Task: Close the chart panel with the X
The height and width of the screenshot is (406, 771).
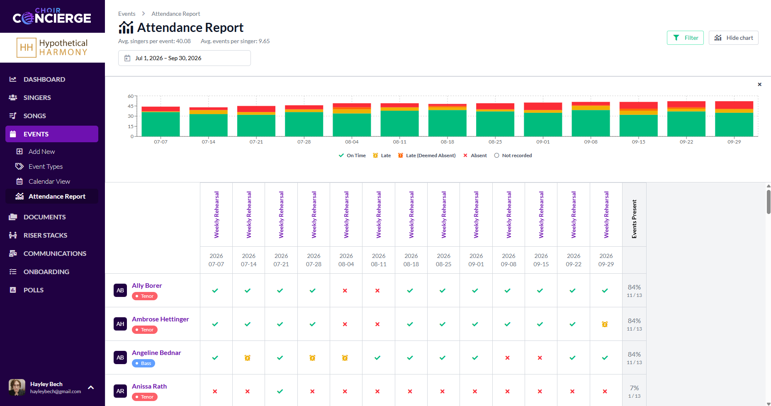Action: (x=760, y=85)
